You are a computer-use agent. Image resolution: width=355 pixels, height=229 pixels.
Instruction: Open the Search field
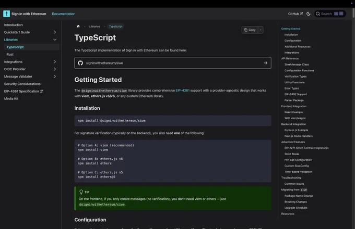coord(330,14)
